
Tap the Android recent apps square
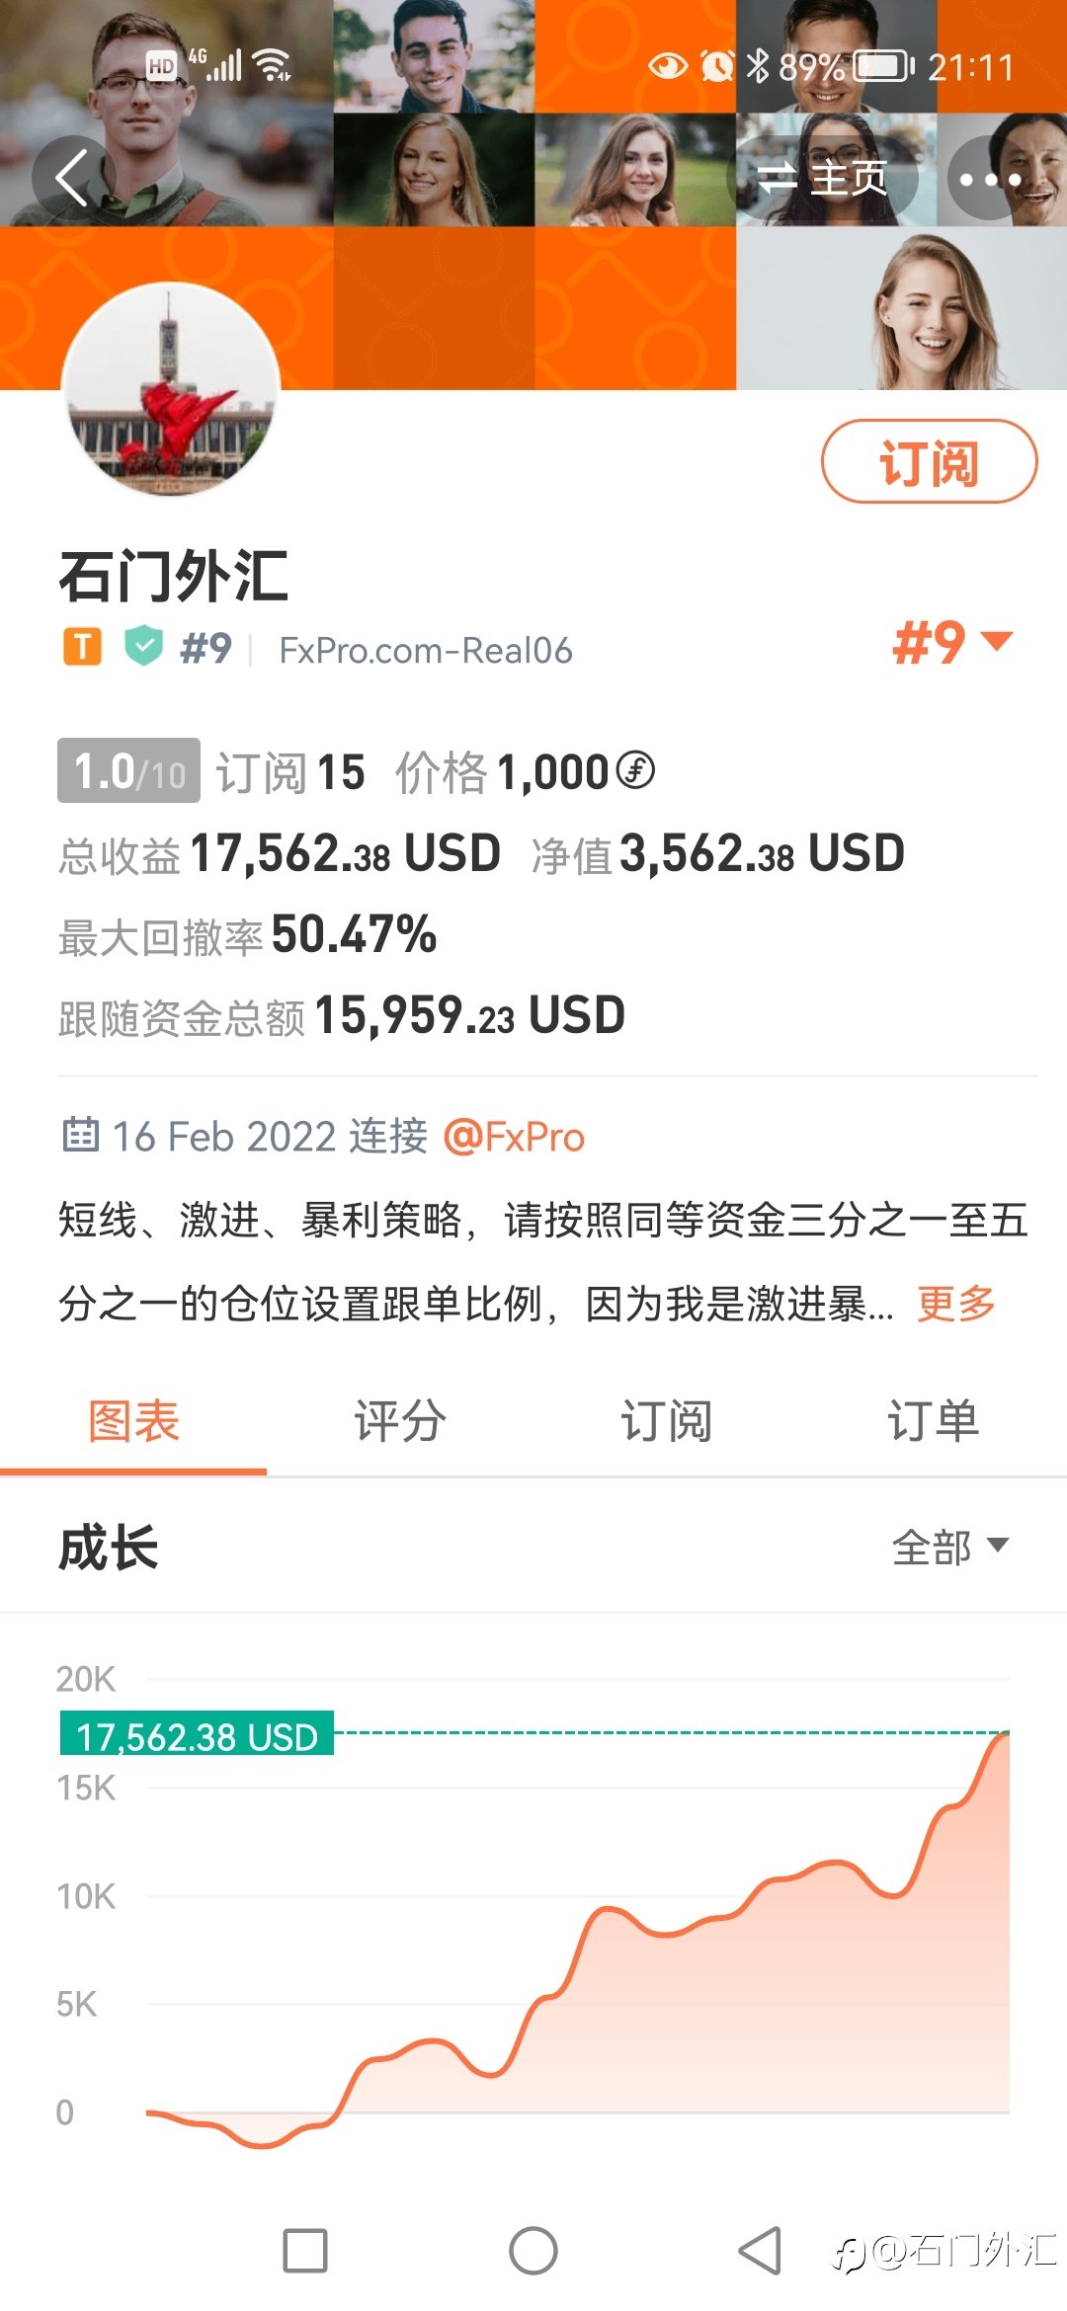[x=305, y=2251]
